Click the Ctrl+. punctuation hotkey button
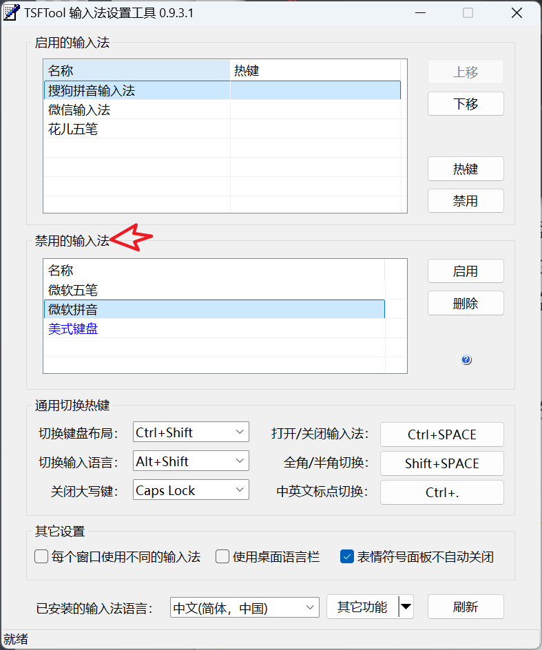 click(442, 492)
